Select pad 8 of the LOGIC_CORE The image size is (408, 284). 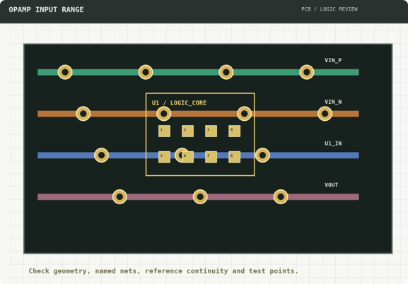tap(235, 157)
